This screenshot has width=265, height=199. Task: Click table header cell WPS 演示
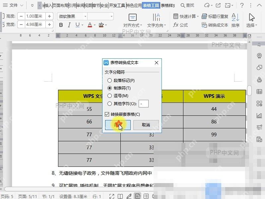214,96
